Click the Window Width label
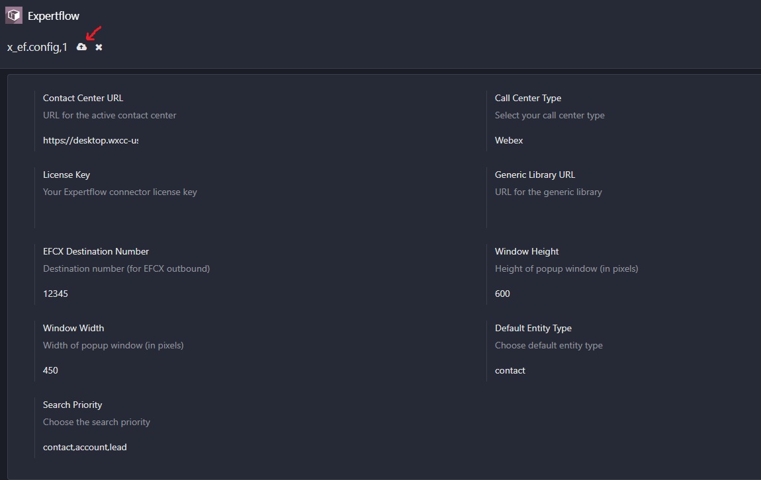 [73, 328]
